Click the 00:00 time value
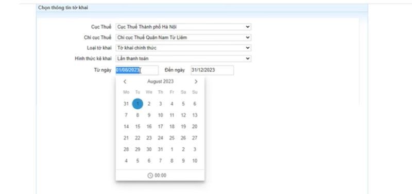Image resolution: width=412 pixels, height=194 pixels. click(x=160, y=176)
